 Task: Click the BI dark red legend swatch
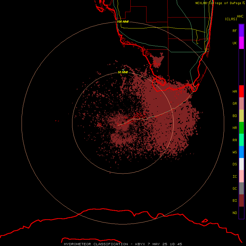point(241,201)
